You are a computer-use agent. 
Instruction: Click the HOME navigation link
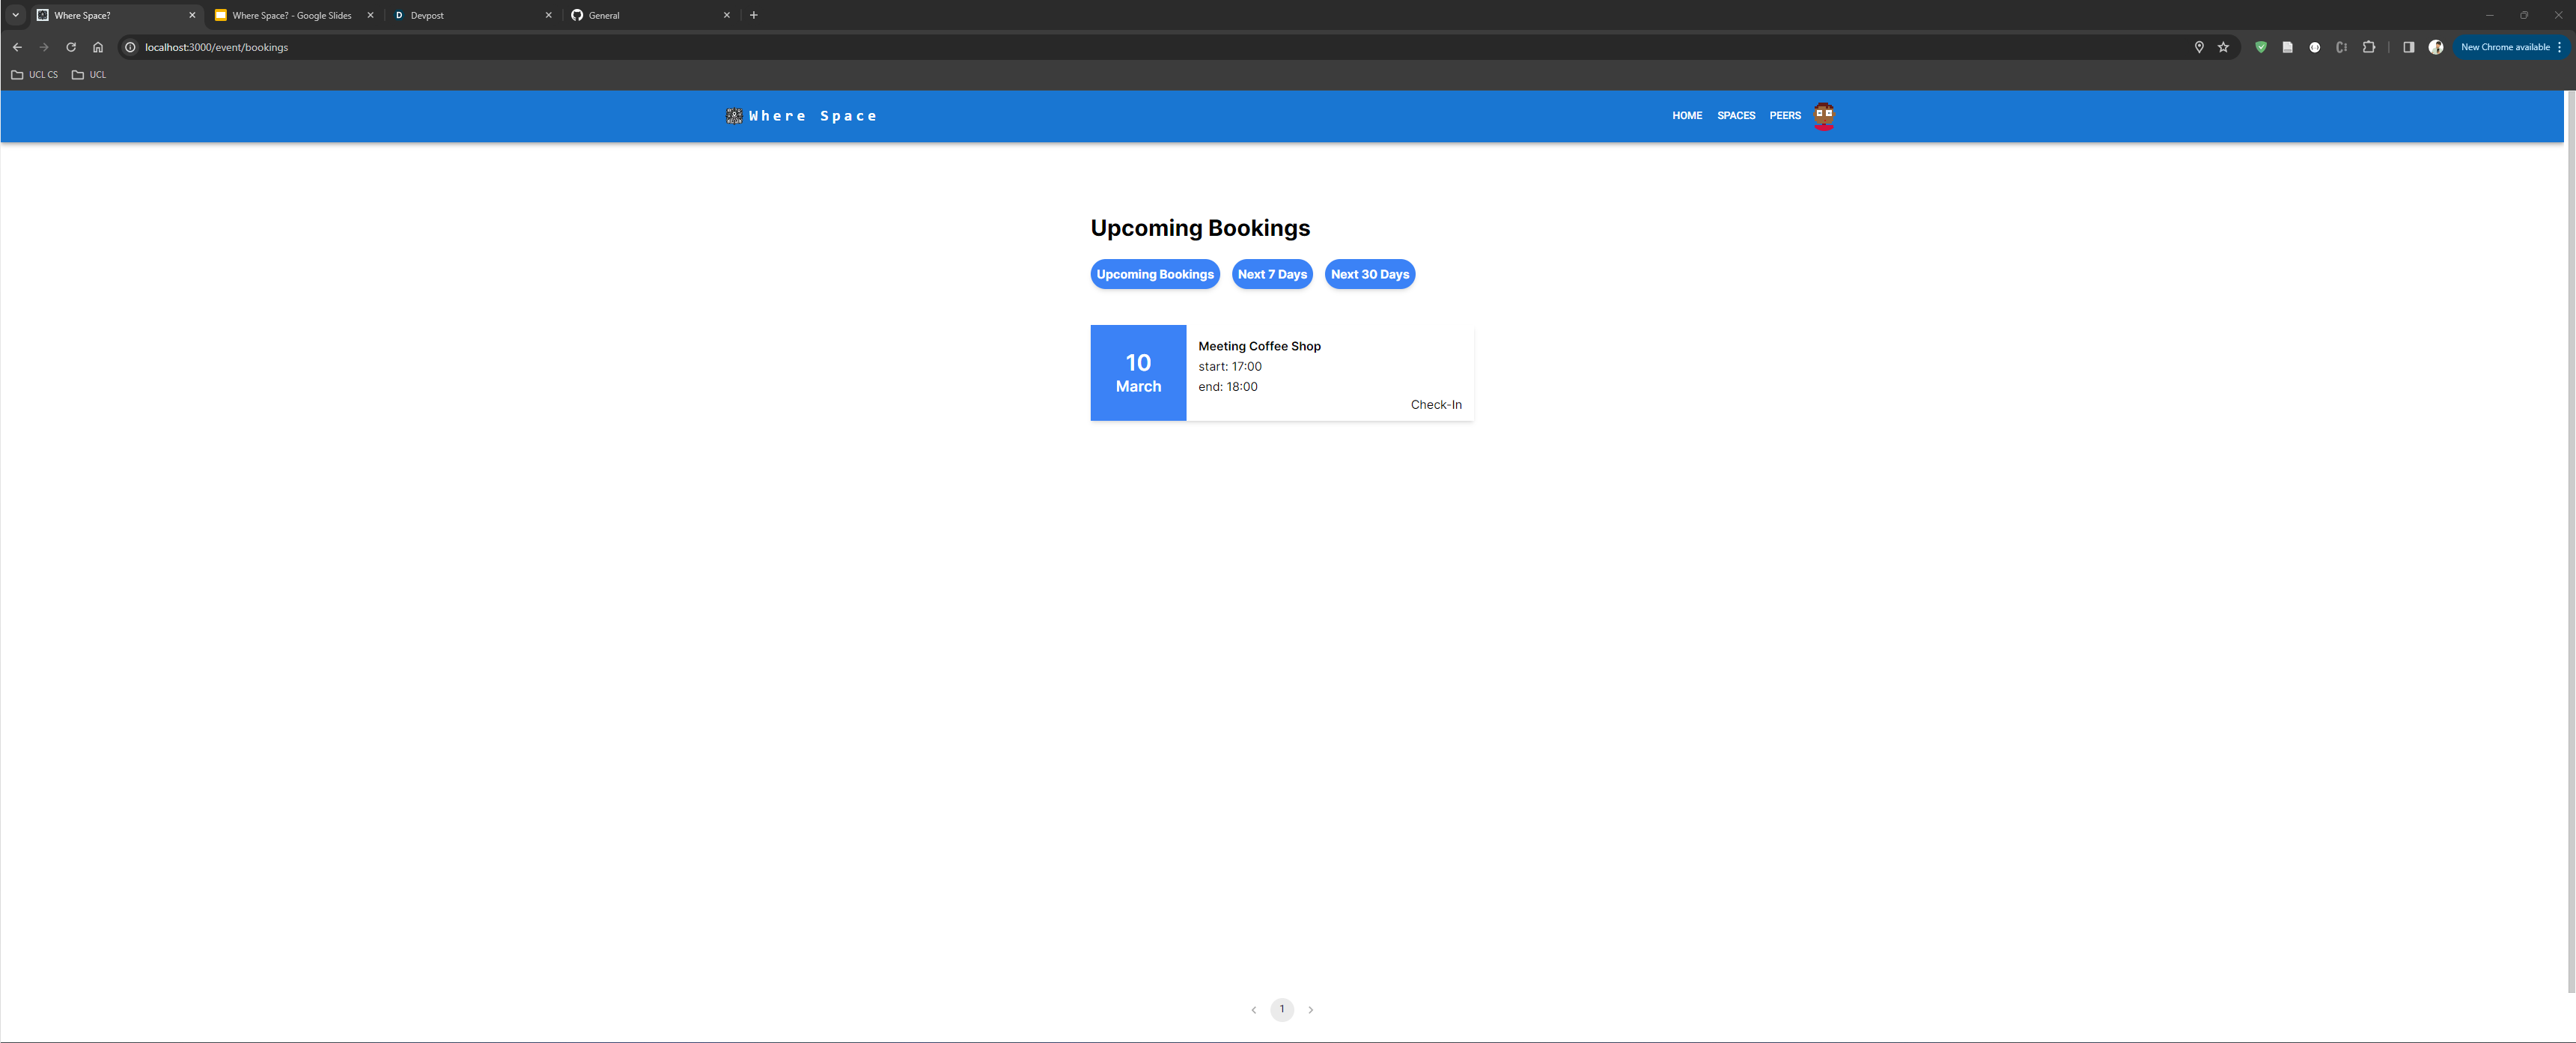pyautogui.click(x=1687, y=115)
